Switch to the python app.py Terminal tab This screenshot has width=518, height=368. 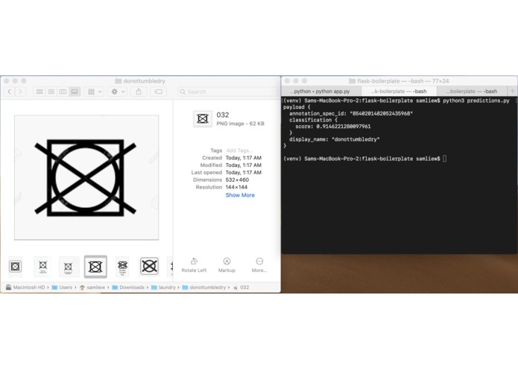(x=322, y=91)
